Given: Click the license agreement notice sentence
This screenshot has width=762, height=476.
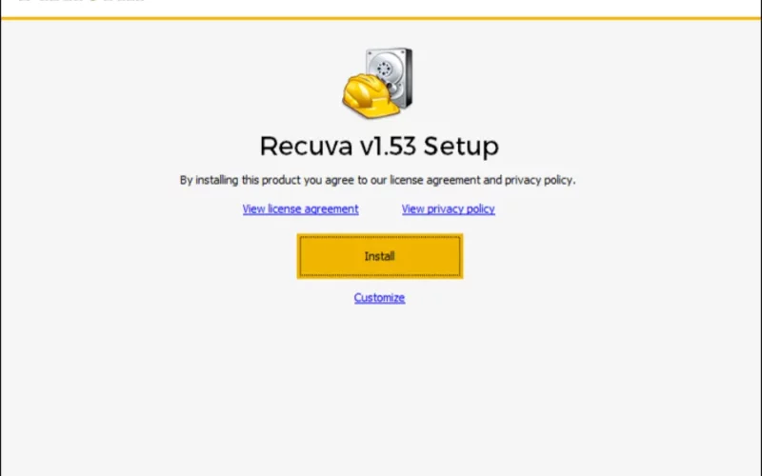Looking at the screenshot, I should click(377, 180).
